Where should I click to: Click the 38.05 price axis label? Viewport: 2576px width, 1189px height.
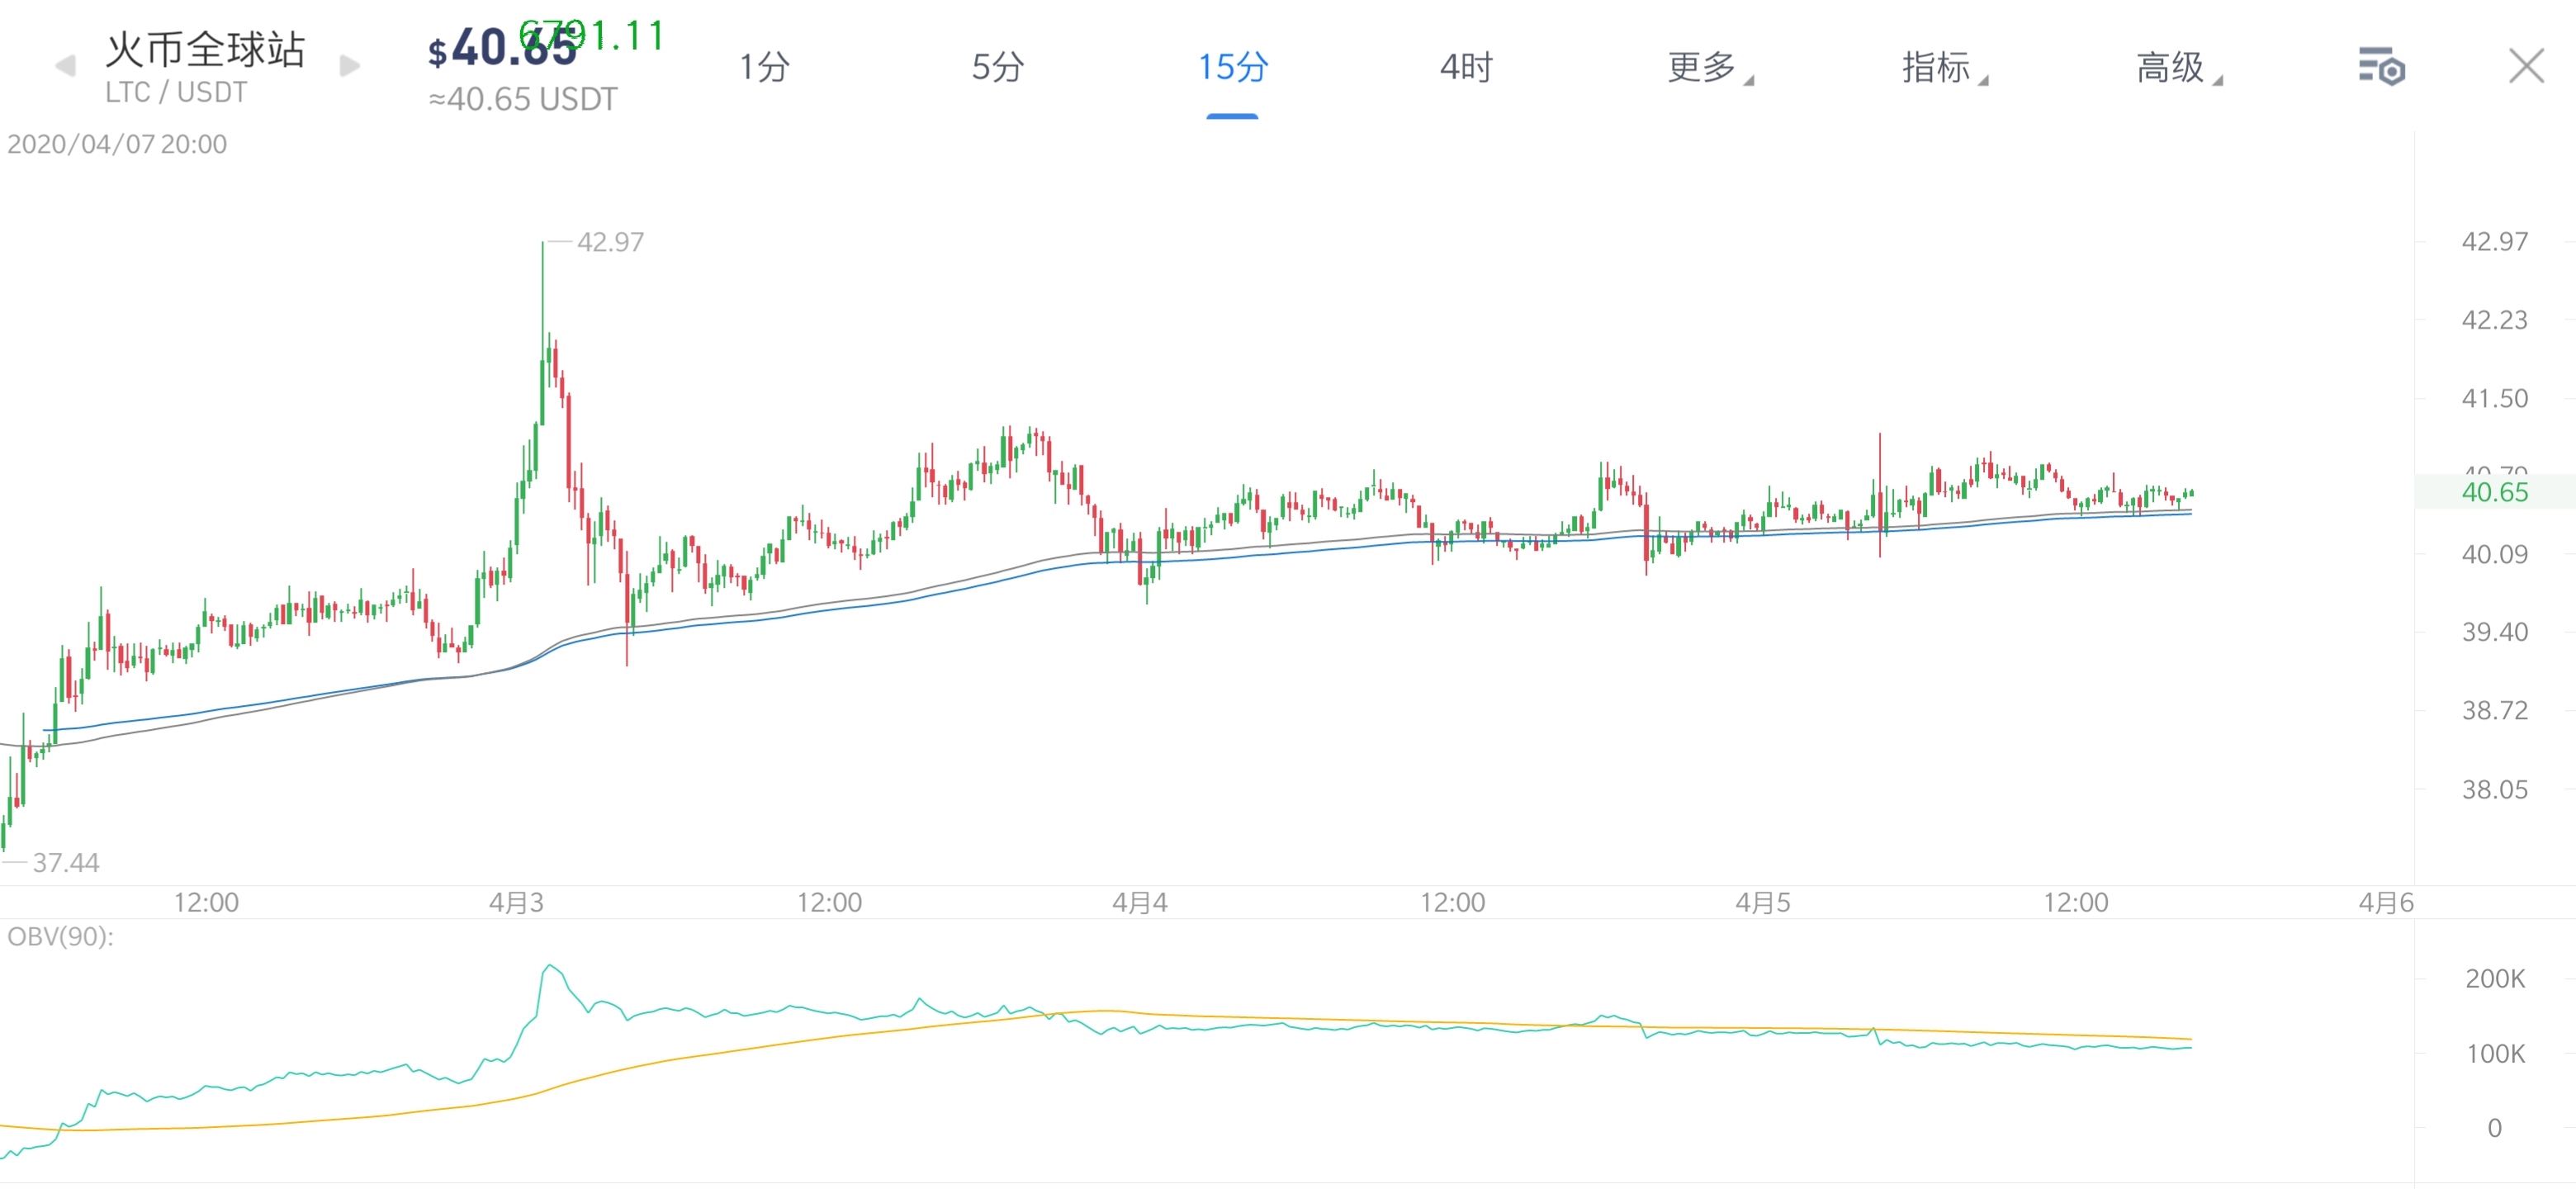(x=2494, y=789)
